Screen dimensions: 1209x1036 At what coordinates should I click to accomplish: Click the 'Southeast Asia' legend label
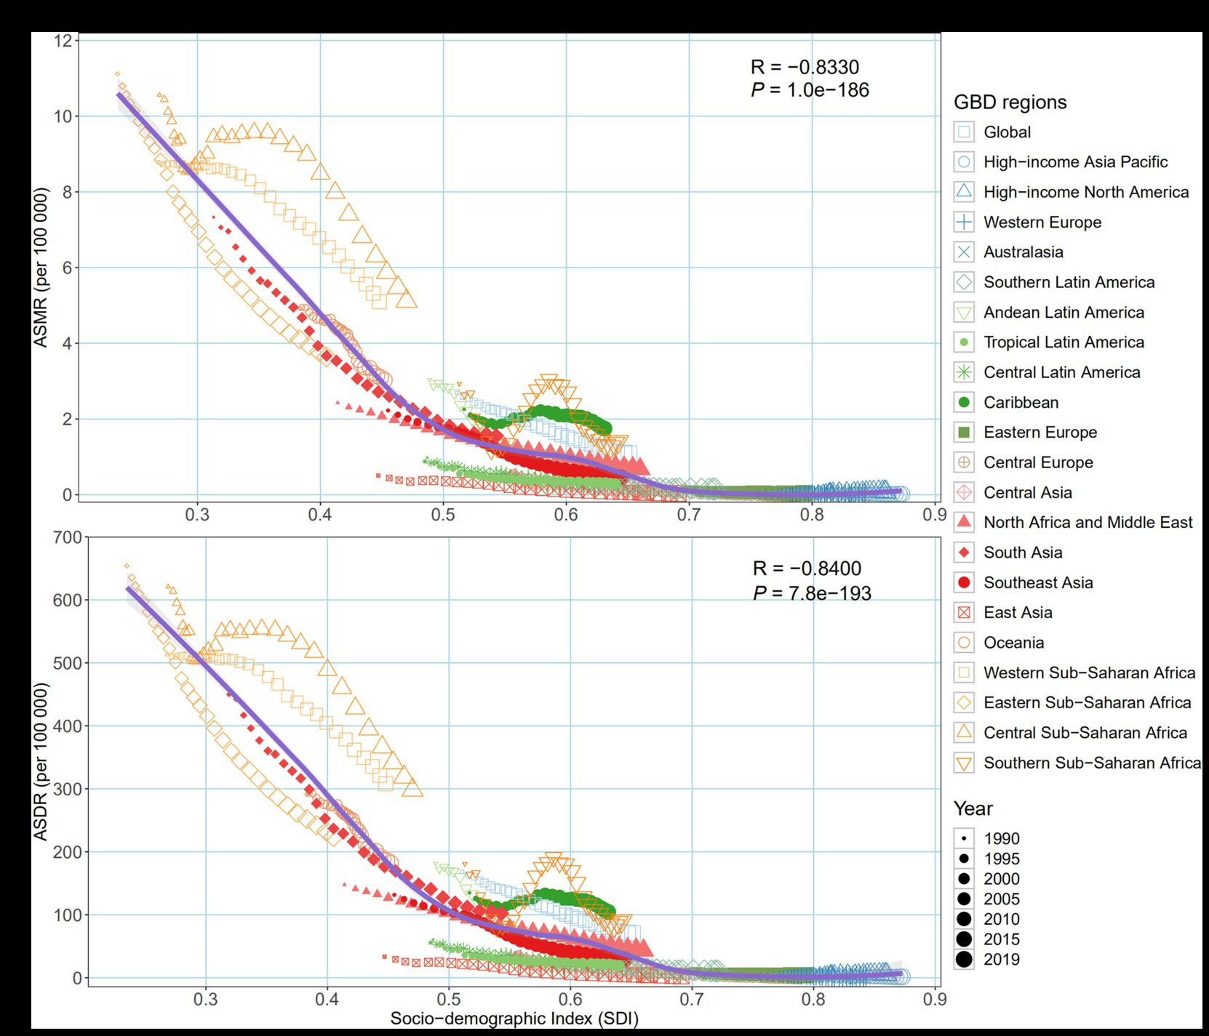pyautogui.click(x=1038, y=582)
